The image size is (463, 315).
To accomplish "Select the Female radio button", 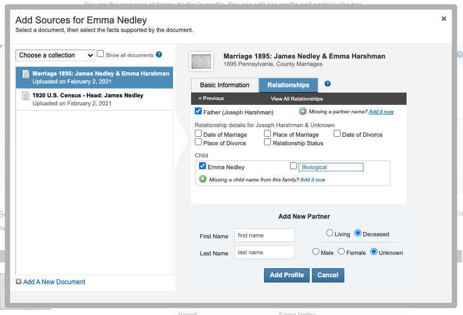I will pos(342,252).
